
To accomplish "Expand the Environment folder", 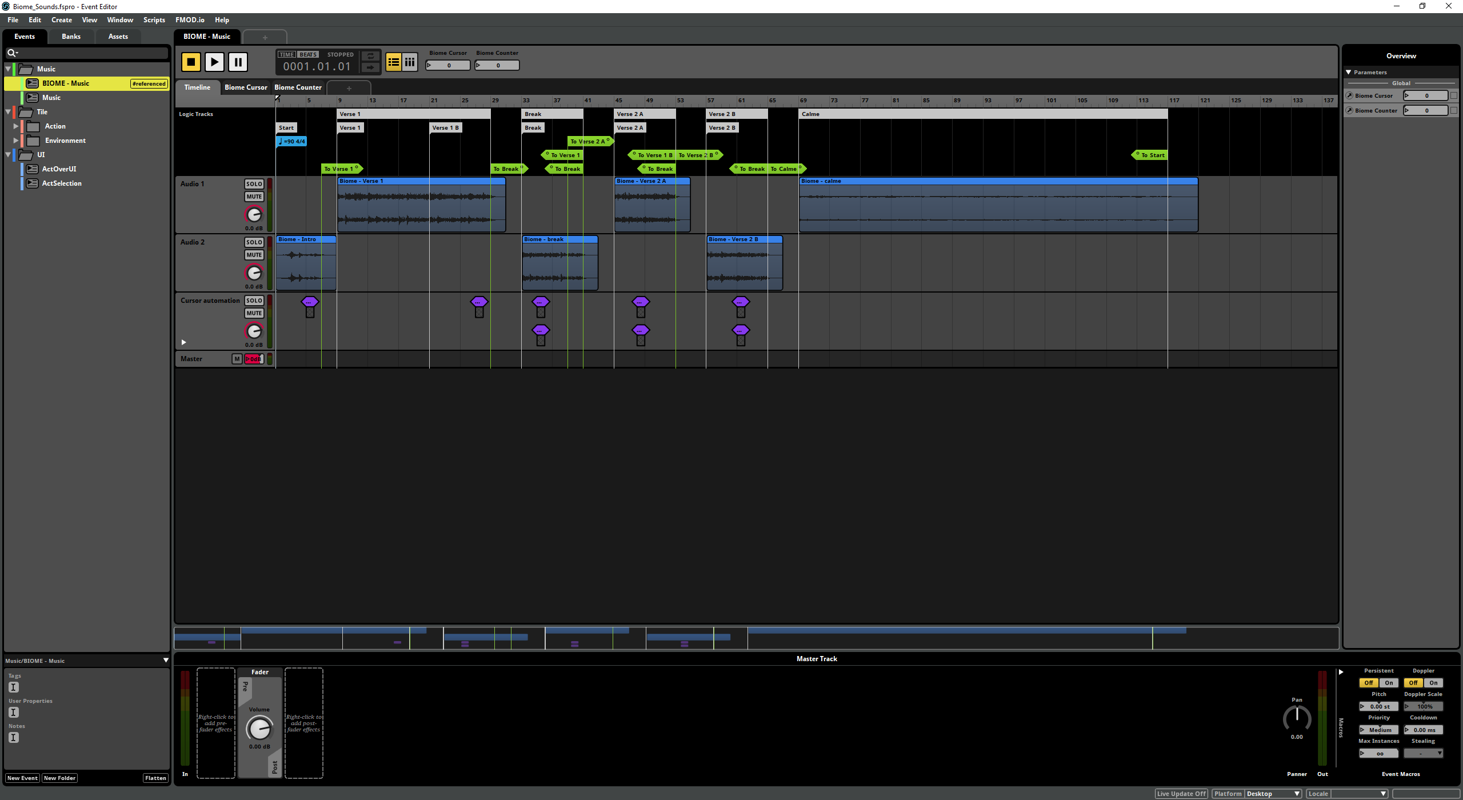I will click(x=16, y=141).
